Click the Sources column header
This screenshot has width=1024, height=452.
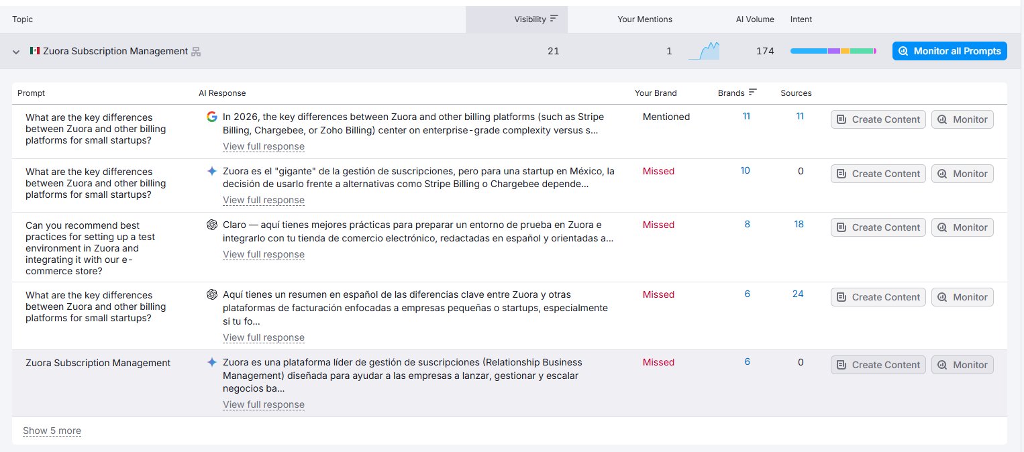796,93
